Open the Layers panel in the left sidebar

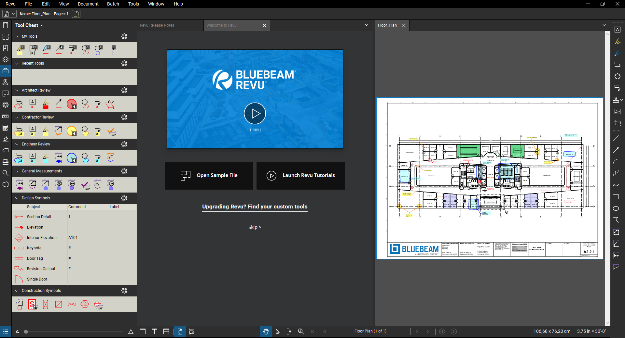tap(6, 59)
